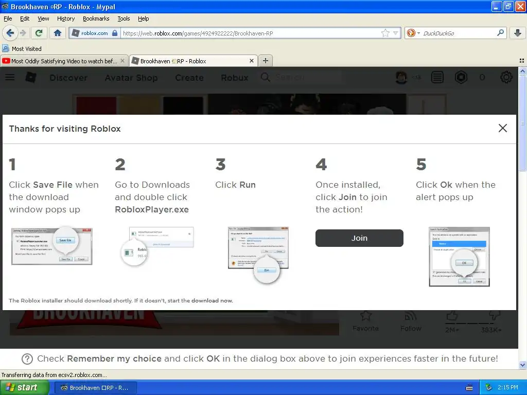Image resolution: width=527 pixels, height=395 pixels.
Task: Open a new tab with the plus button
Action: point(266,61)
